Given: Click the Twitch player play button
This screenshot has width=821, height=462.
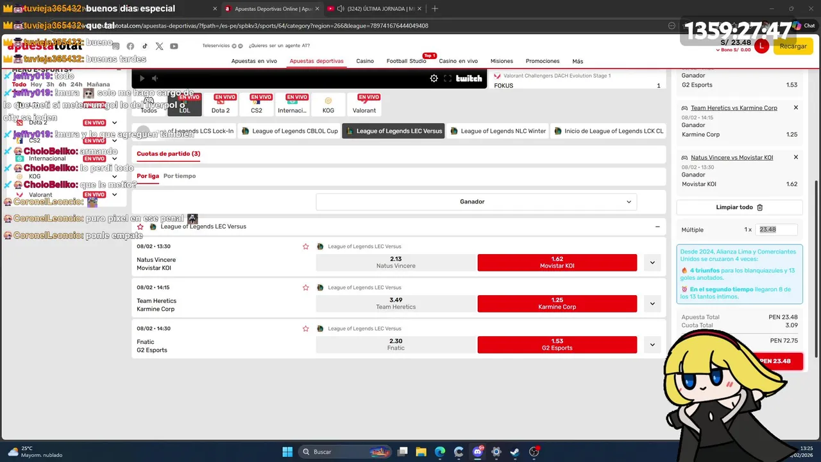Looking at the screenshot, I should click(142, 78).
